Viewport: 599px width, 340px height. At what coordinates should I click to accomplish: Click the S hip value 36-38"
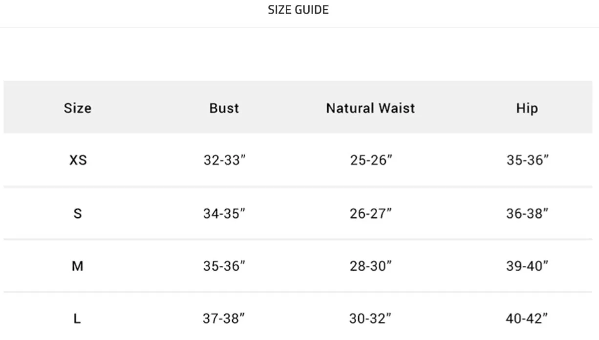(x=527, y=213)
